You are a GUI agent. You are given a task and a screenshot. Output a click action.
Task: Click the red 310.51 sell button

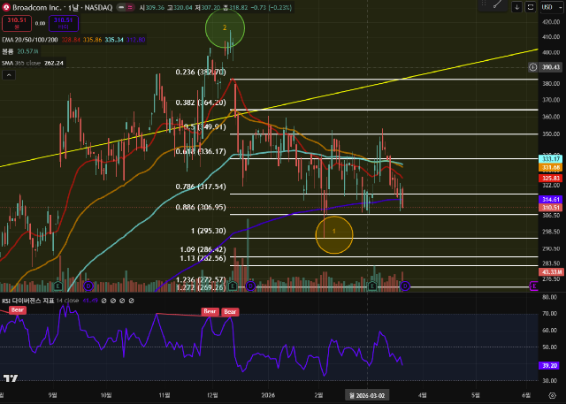pos(17,24)
